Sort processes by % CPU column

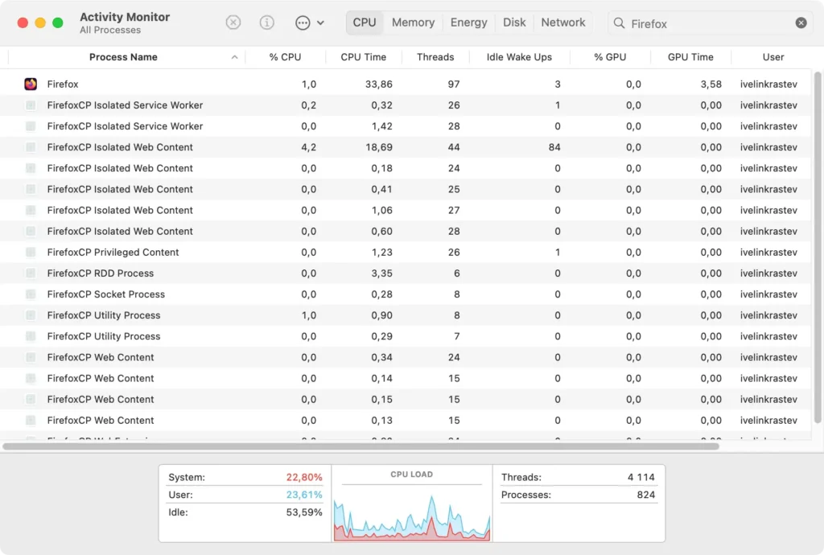pyautogui.click(x=285, y=57)
